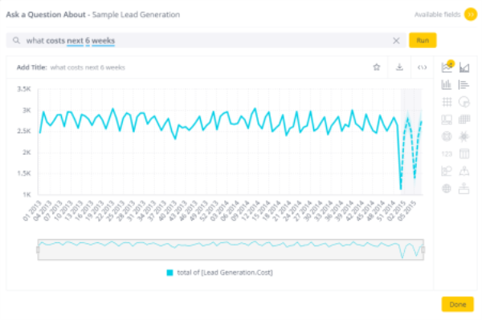
Task: Click the range navigator mini chart
Action: point(231,249)
